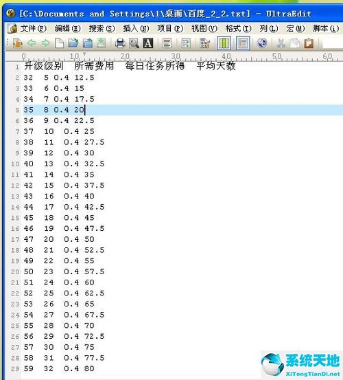Open the 文件(F) menu

click(33, 29)
